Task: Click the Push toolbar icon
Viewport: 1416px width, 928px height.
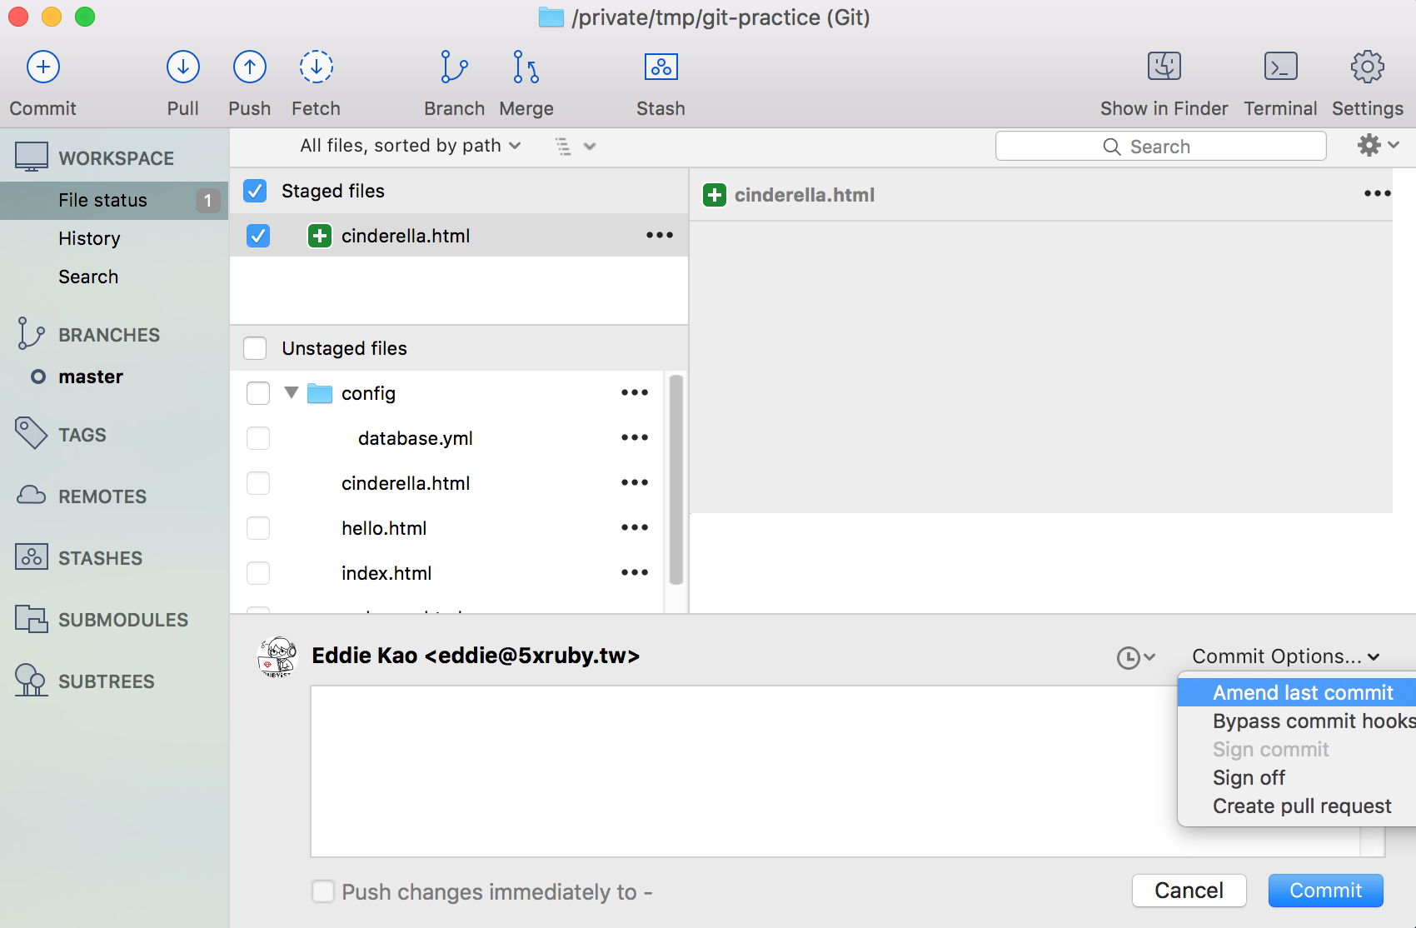Action: coord(249,67)
